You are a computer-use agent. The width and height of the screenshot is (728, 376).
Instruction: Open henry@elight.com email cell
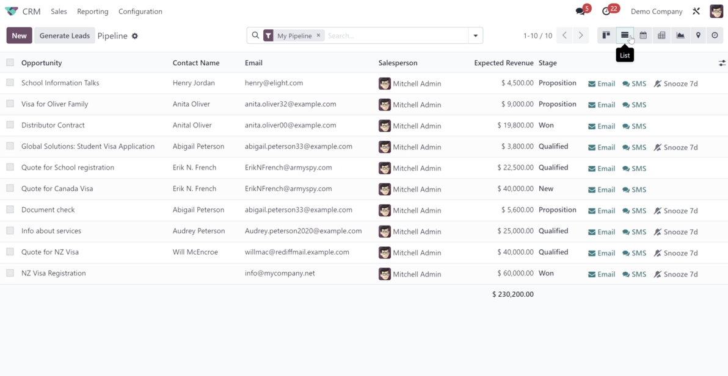pyautogui.click(x=274, y=83)
